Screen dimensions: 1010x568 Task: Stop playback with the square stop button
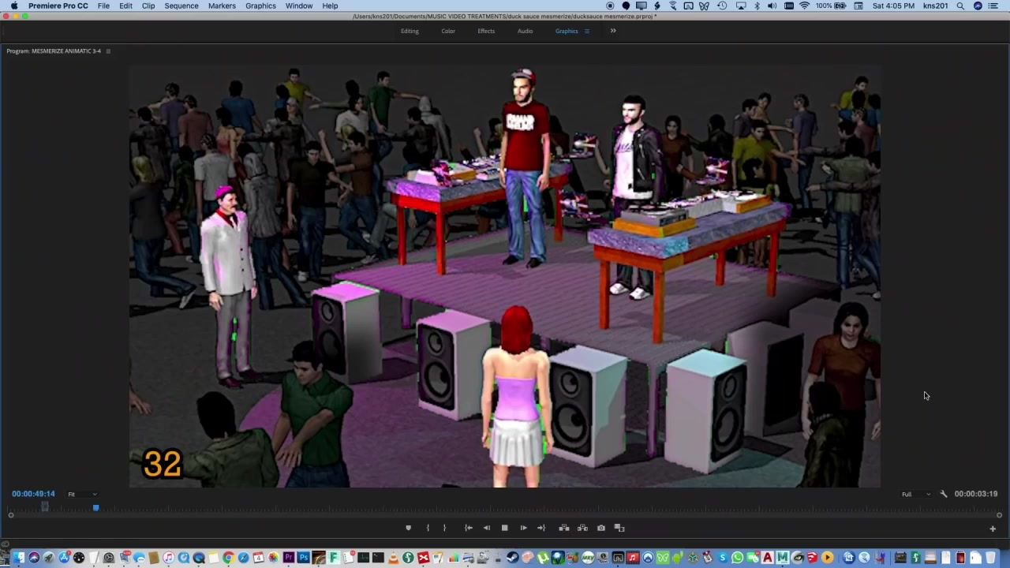tap(505, 528)
